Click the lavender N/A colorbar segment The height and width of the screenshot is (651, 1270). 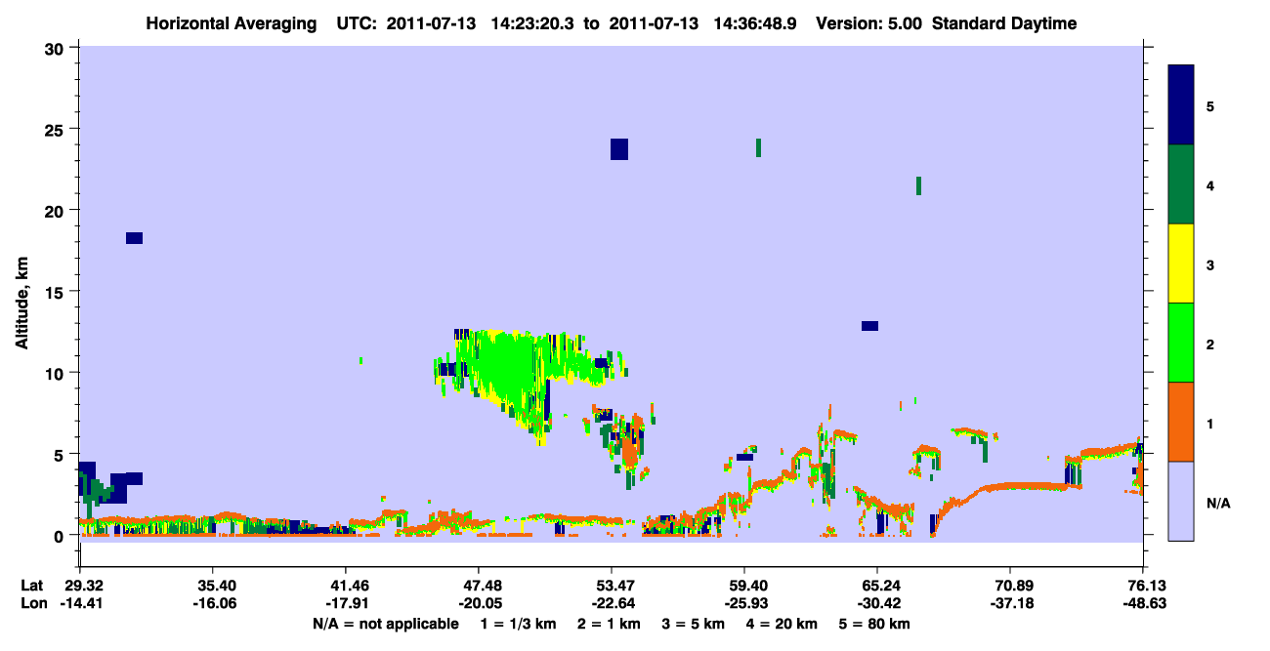click(x=1181, y=501)
